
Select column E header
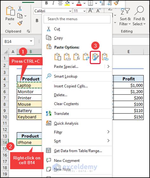point(128,52)
